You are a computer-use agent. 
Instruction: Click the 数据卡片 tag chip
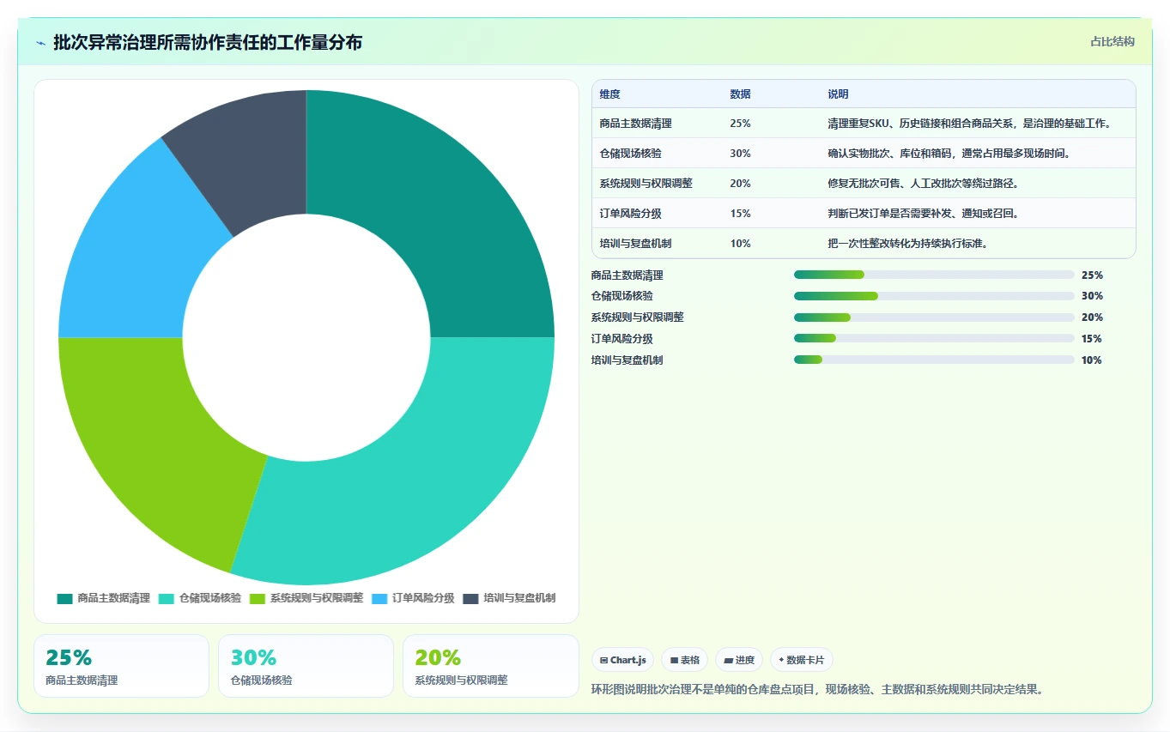pos(801,660)
